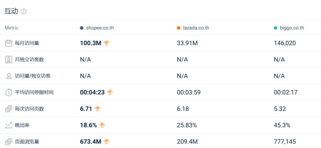The image size is (321, 148).
Task: Click the bounce arrow icon for 跳出率
Action: coord(9,125)
